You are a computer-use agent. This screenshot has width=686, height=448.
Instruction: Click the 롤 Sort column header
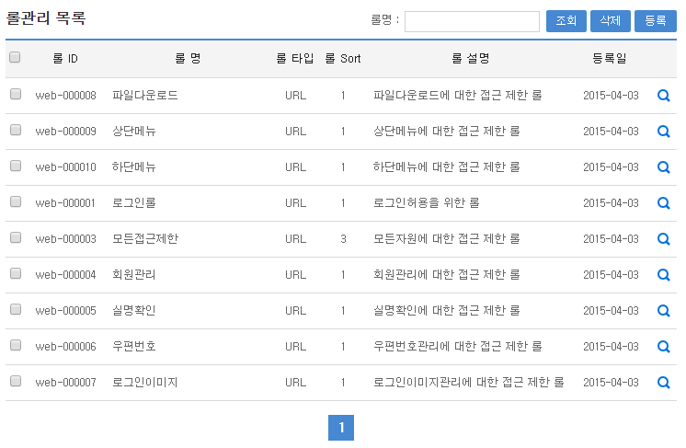pyautogui.click(x=343, y=59)
